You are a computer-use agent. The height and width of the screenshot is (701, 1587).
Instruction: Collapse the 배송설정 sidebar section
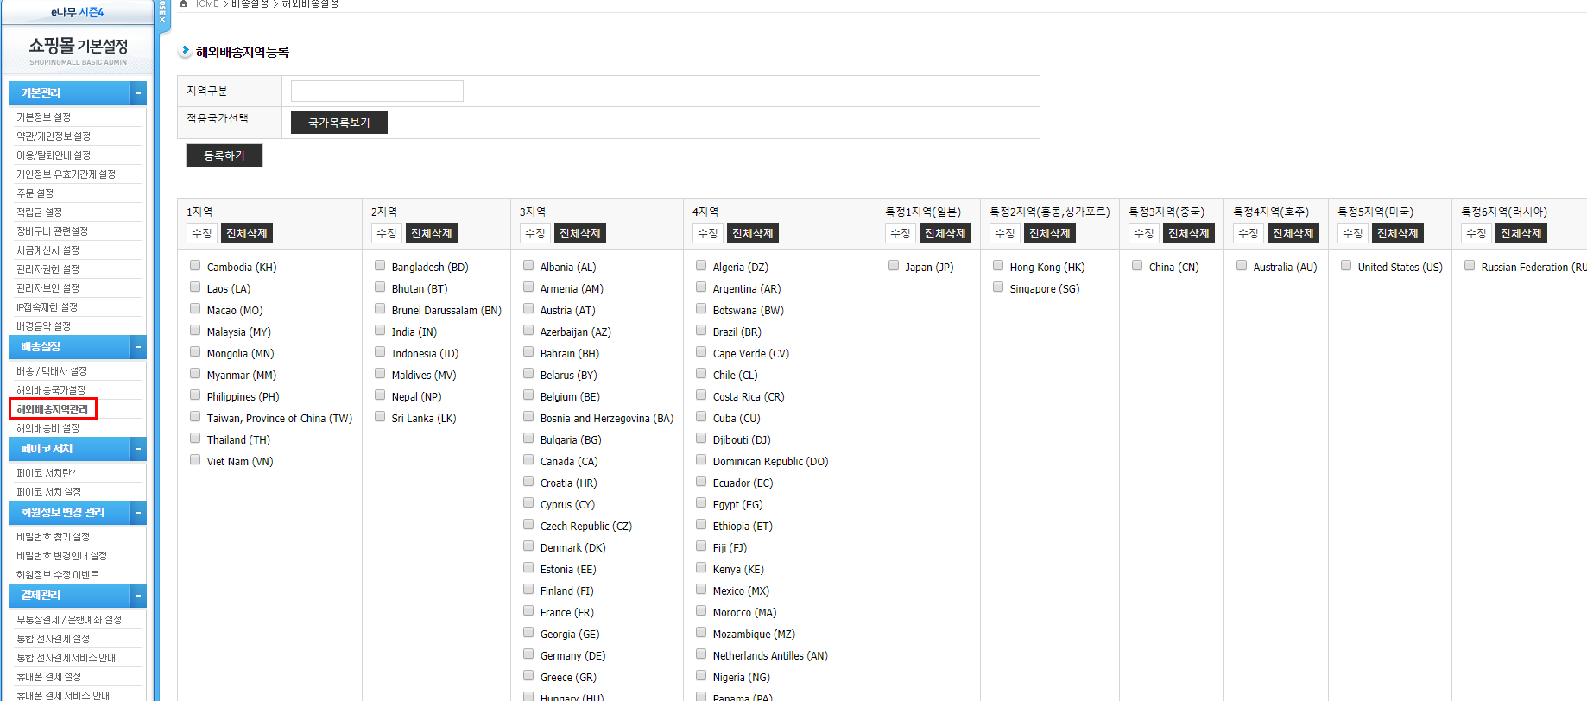pos(137,347)
